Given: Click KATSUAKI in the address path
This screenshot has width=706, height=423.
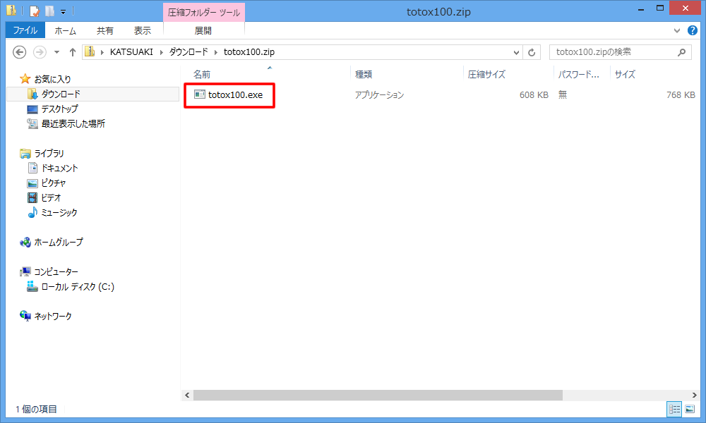Looking at the screenshot, I should click(x=131, y=51).
